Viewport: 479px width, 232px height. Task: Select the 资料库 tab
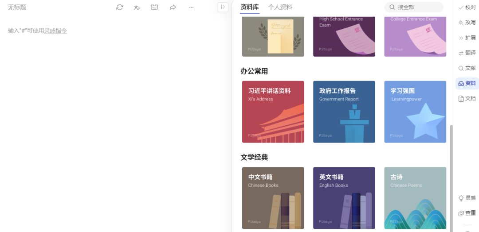(249, 7)
